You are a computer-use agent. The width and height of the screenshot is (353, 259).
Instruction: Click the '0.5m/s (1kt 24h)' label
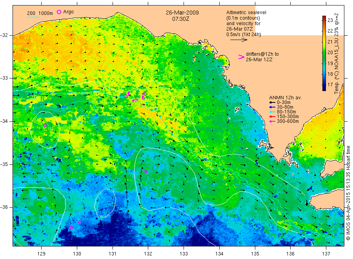244,35
